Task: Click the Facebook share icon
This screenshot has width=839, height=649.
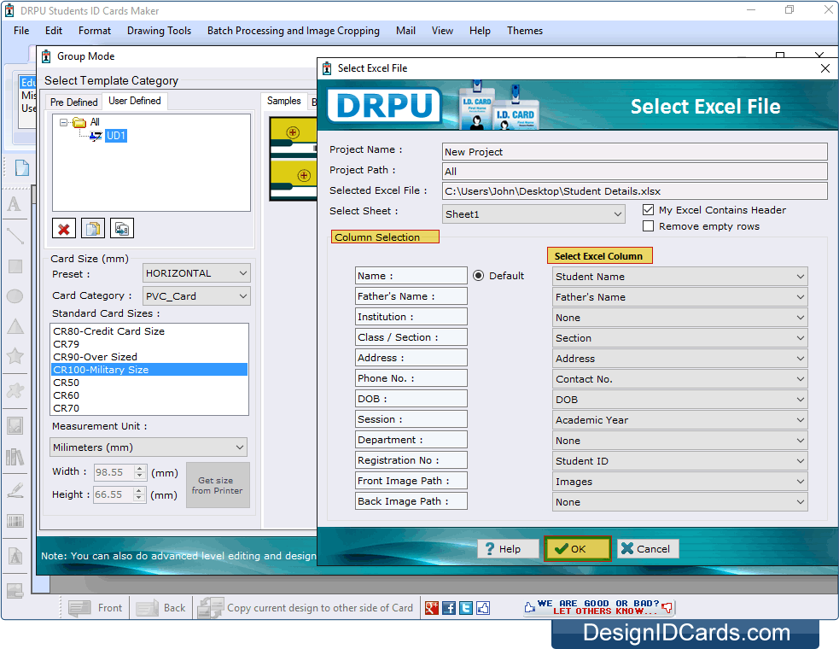Action: pyautogui.click(x=449, y=608)
